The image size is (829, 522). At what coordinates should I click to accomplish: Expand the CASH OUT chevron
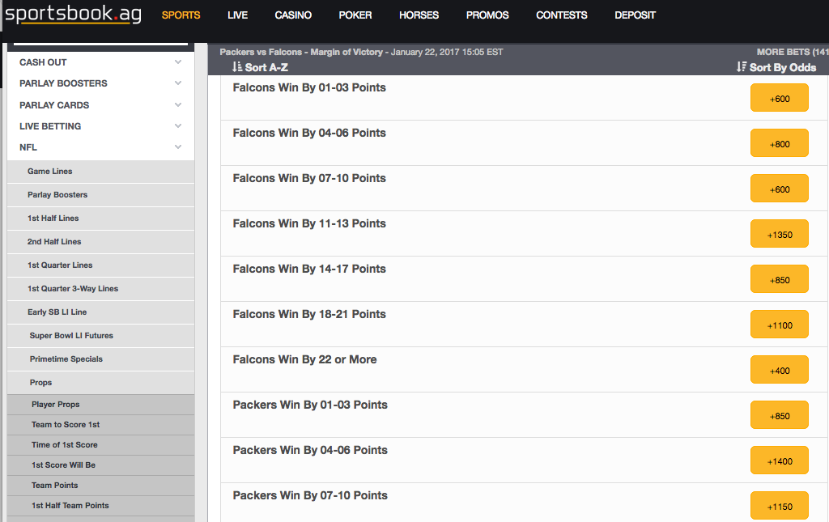tap(178, 62)
